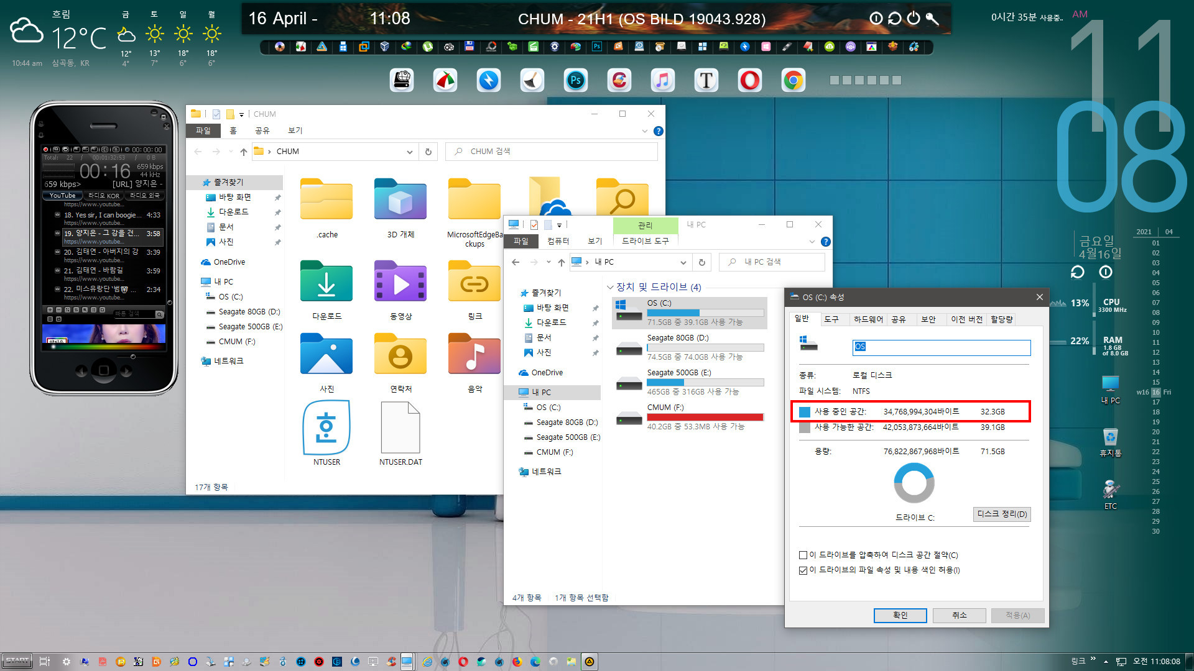Click the 디스크 정리 disk cleanup button
This screenshot has height=671, width=1194.
(1001, 514)
